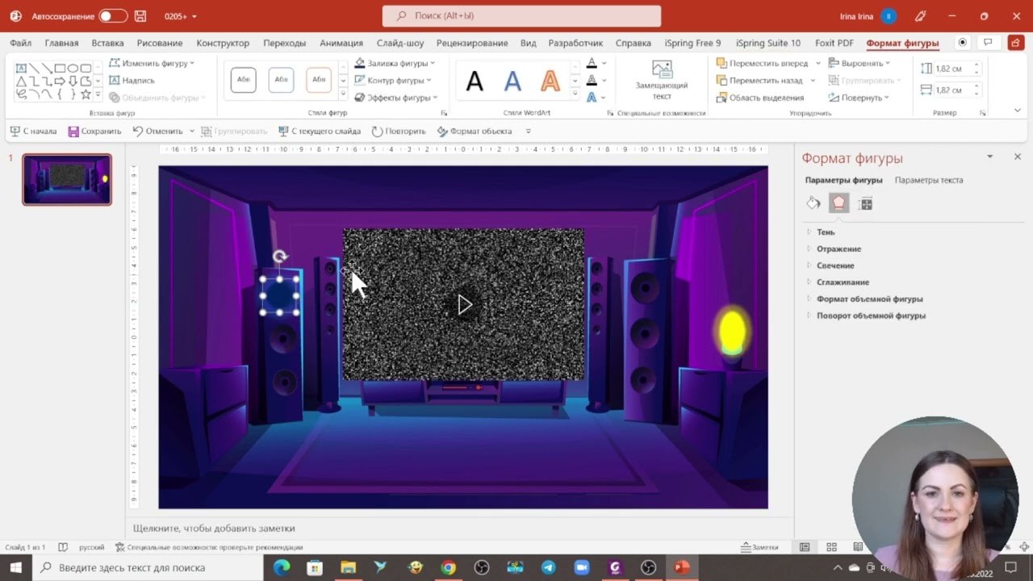Select the oval shape in shapes gallery

73,69
